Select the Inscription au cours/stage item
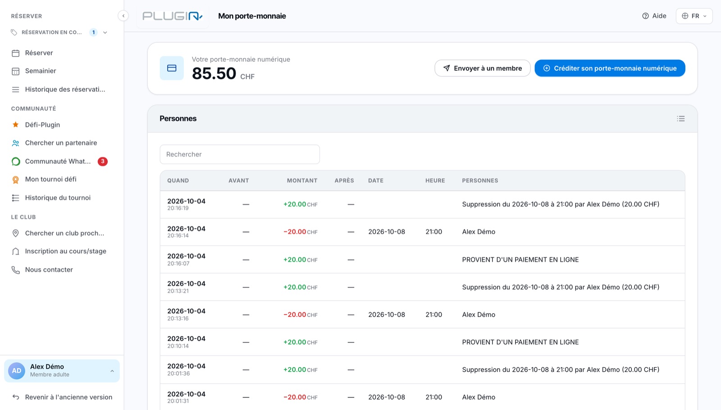The image size is (721, 410). pyautogui.click(x=59, y=251)
